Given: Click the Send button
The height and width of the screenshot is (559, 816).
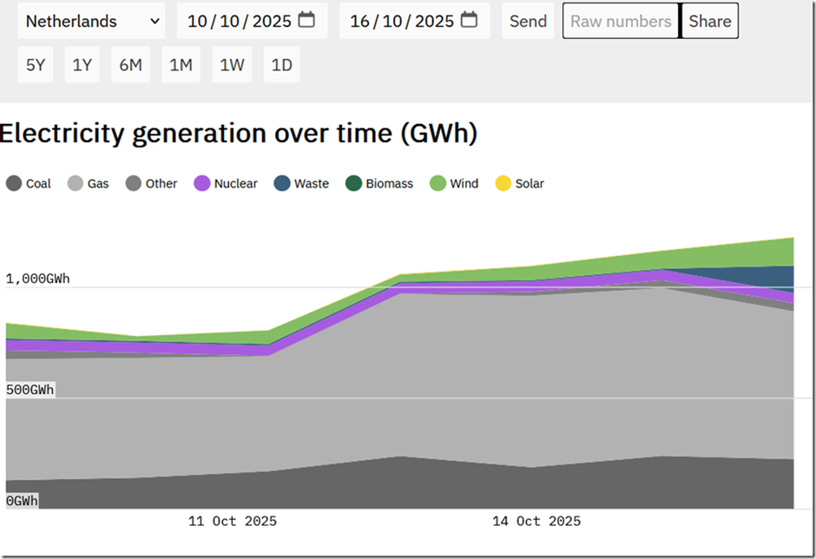Looking at the screenshot, I should 528,21.
